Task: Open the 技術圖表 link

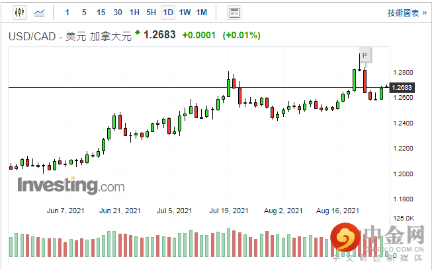Action: pos(407,13)
